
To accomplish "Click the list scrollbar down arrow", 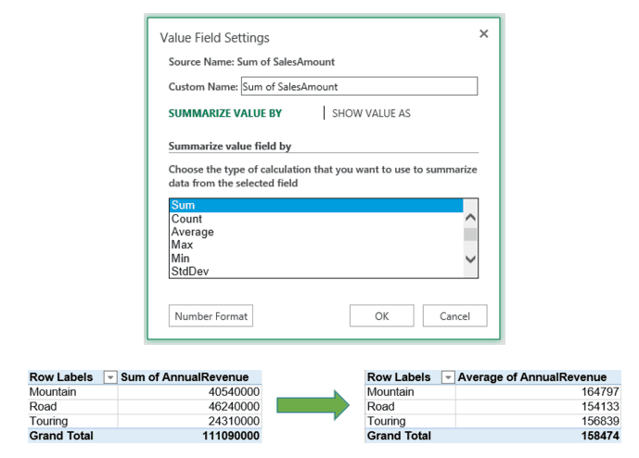I will click(x=470, y=260).
